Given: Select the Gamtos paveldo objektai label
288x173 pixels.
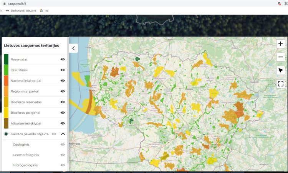Looking at the screenshot, I should click(x=30, y=134).
